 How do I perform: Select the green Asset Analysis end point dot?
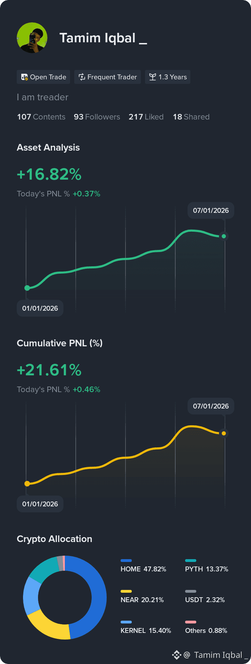click(224, 236)
